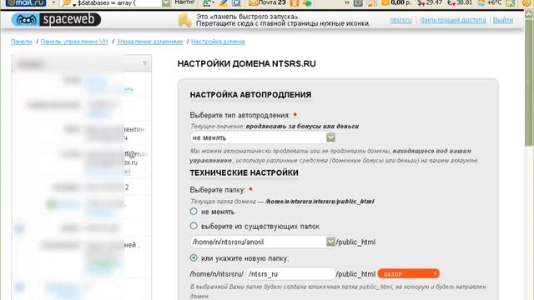Click the orange ОБЗОР button

(x=408, y=274)
